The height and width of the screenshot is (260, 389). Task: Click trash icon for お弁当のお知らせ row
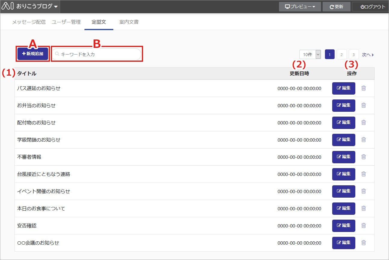click(x=363, y=105)
